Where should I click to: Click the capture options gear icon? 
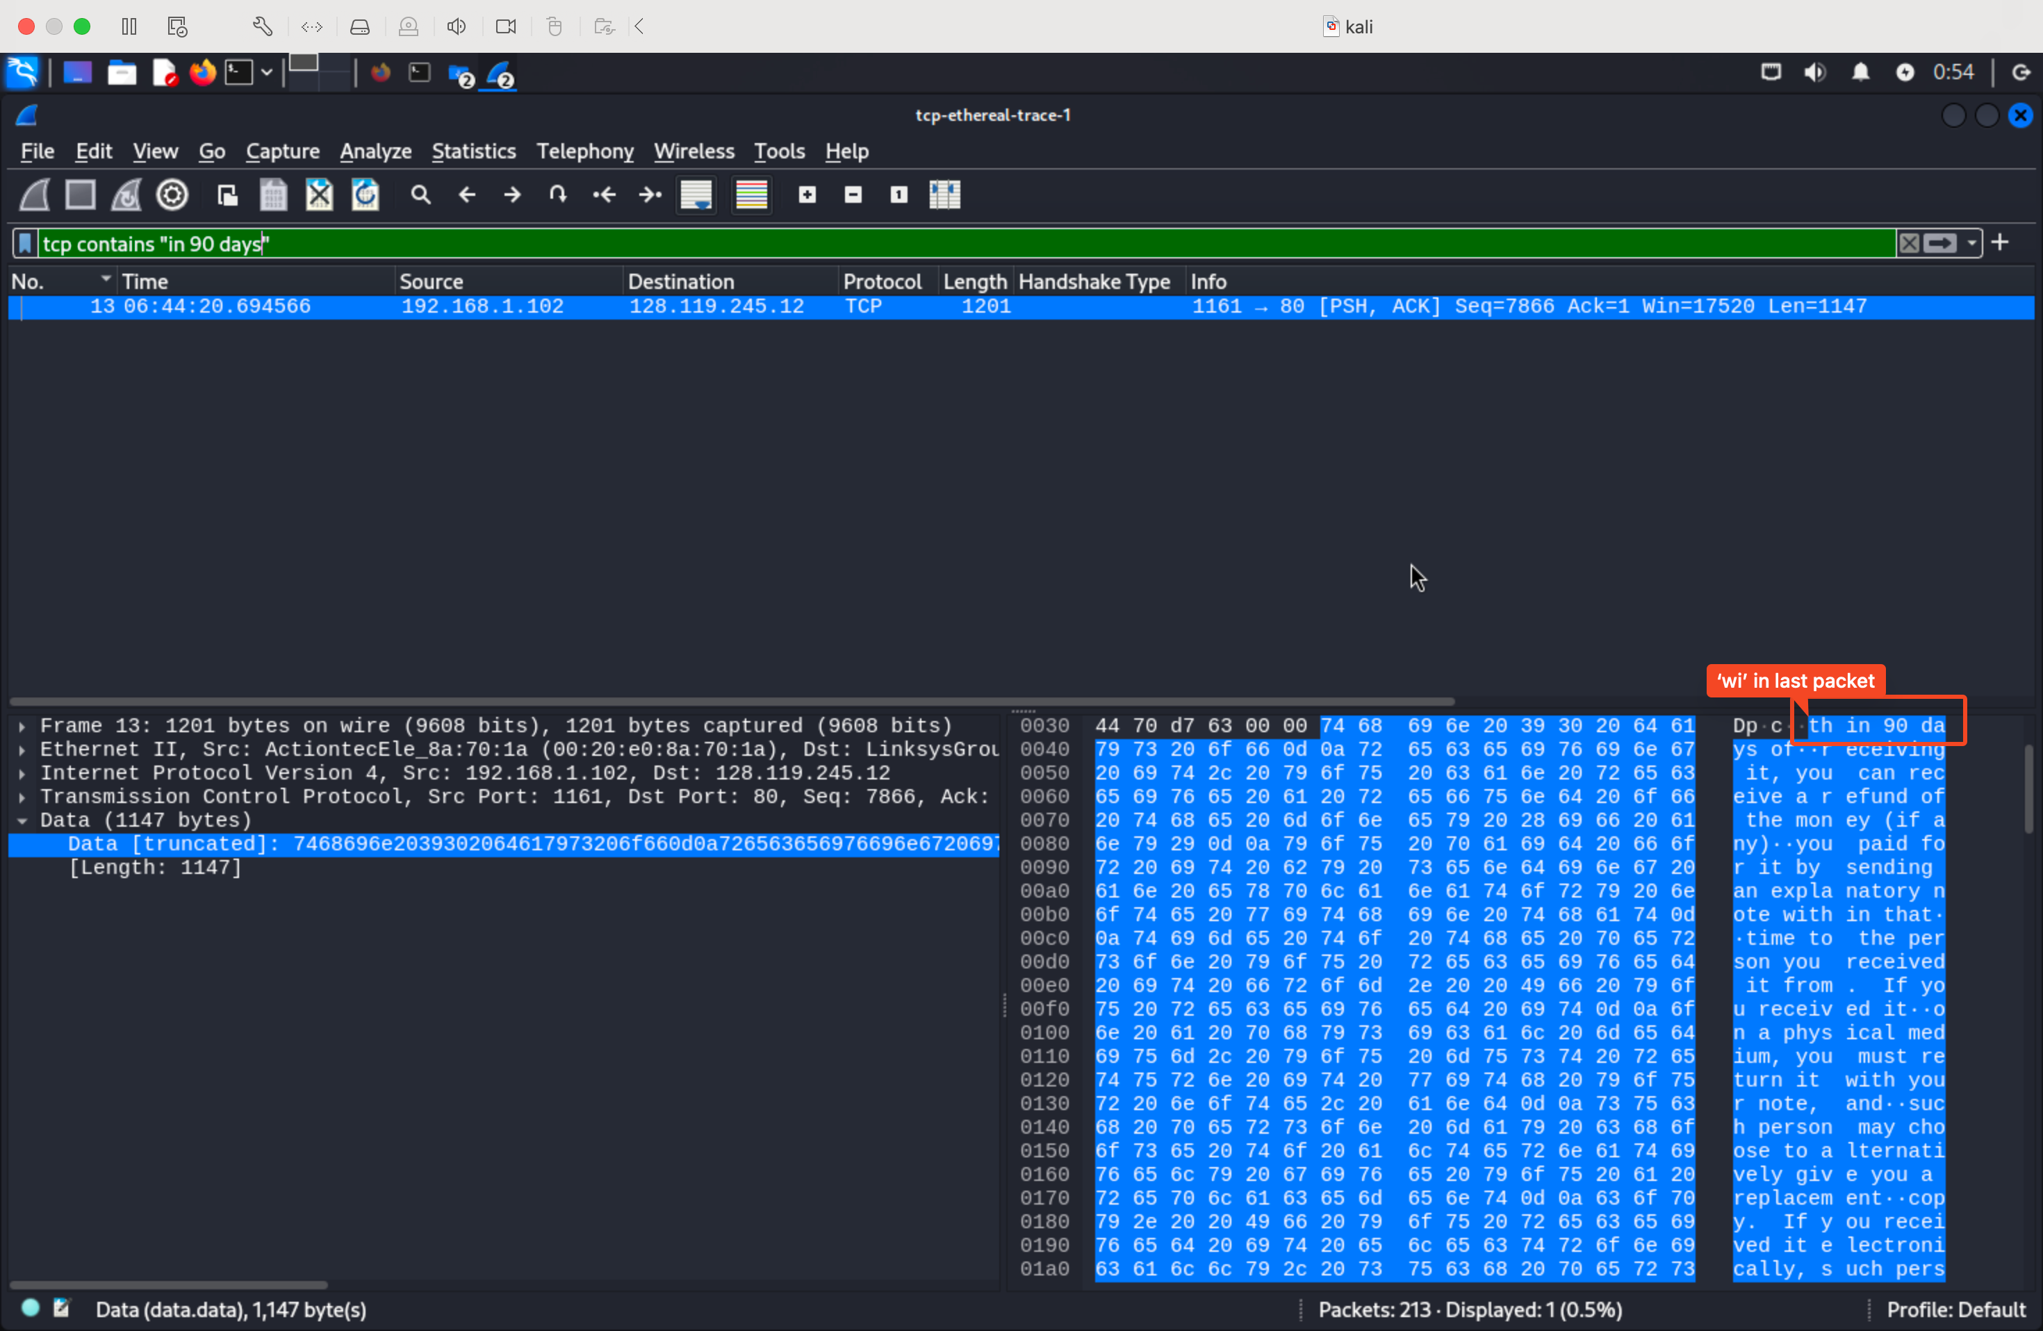coord(172,195)
